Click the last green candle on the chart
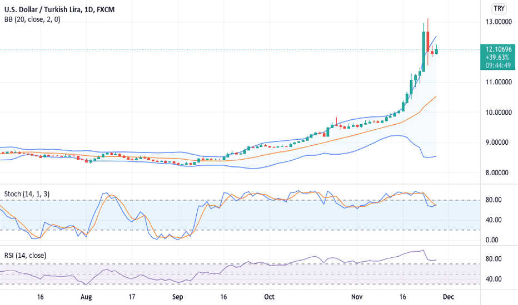Viewport: 518px width, 305px height. tap(436, 51)
